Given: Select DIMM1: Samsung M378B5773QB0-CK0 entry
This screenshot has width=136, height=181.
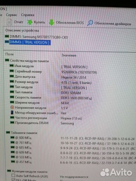Looking at the screenshot, I should coord(39,37).
